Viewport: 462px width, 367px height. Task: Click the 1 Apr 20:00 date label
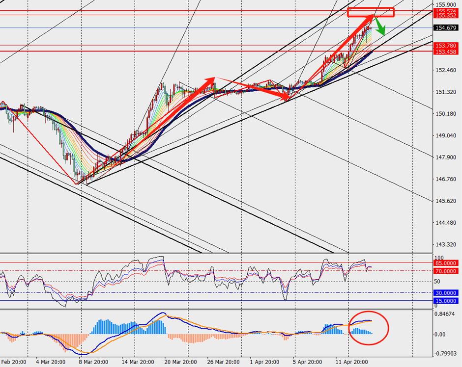pos(264,362)
